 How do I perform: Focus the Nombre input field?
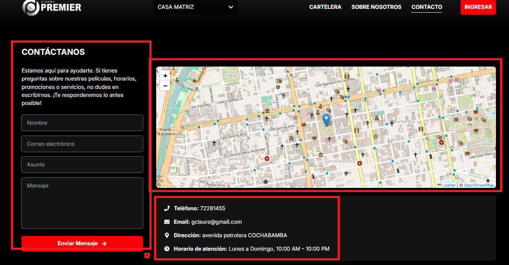82,123
